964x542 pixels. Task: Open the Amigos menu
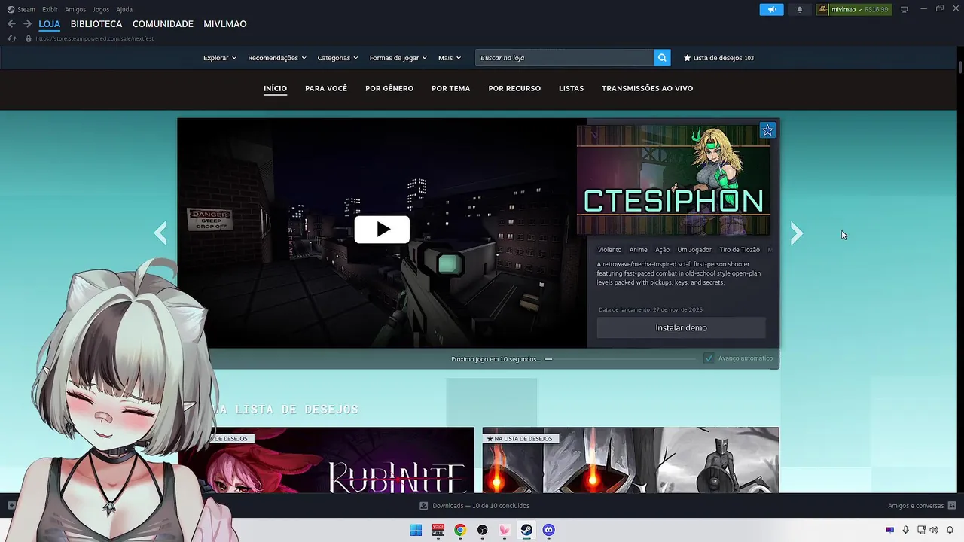point(75,10)
